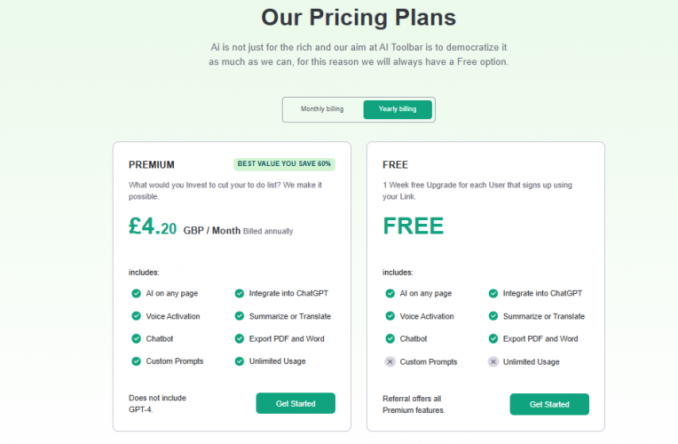Click Premium's Export PDF and Word checkmark
Image resolution: width=678 pixels, height=444 pixels.
click(240, 339)
